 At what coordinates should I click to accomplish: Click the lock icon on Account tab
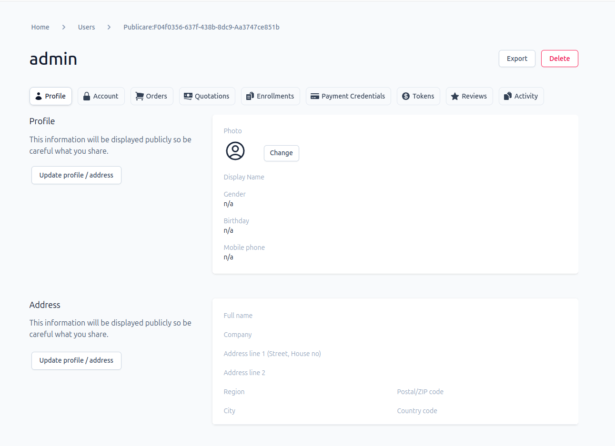pos(87,96)
